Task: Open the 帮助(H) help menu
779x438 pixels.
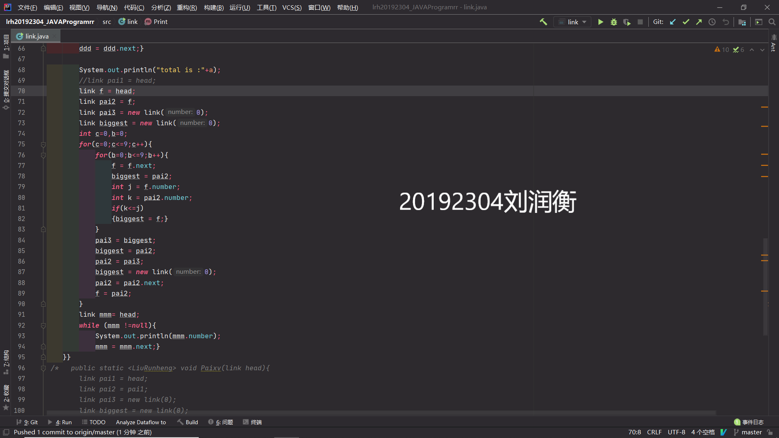Action: click(x=347, y=7)
